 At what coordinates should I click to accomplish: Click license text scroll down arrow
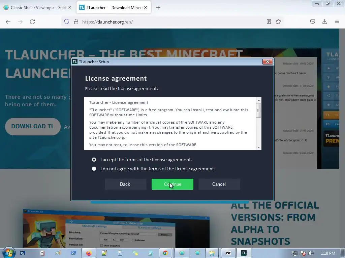259,147
